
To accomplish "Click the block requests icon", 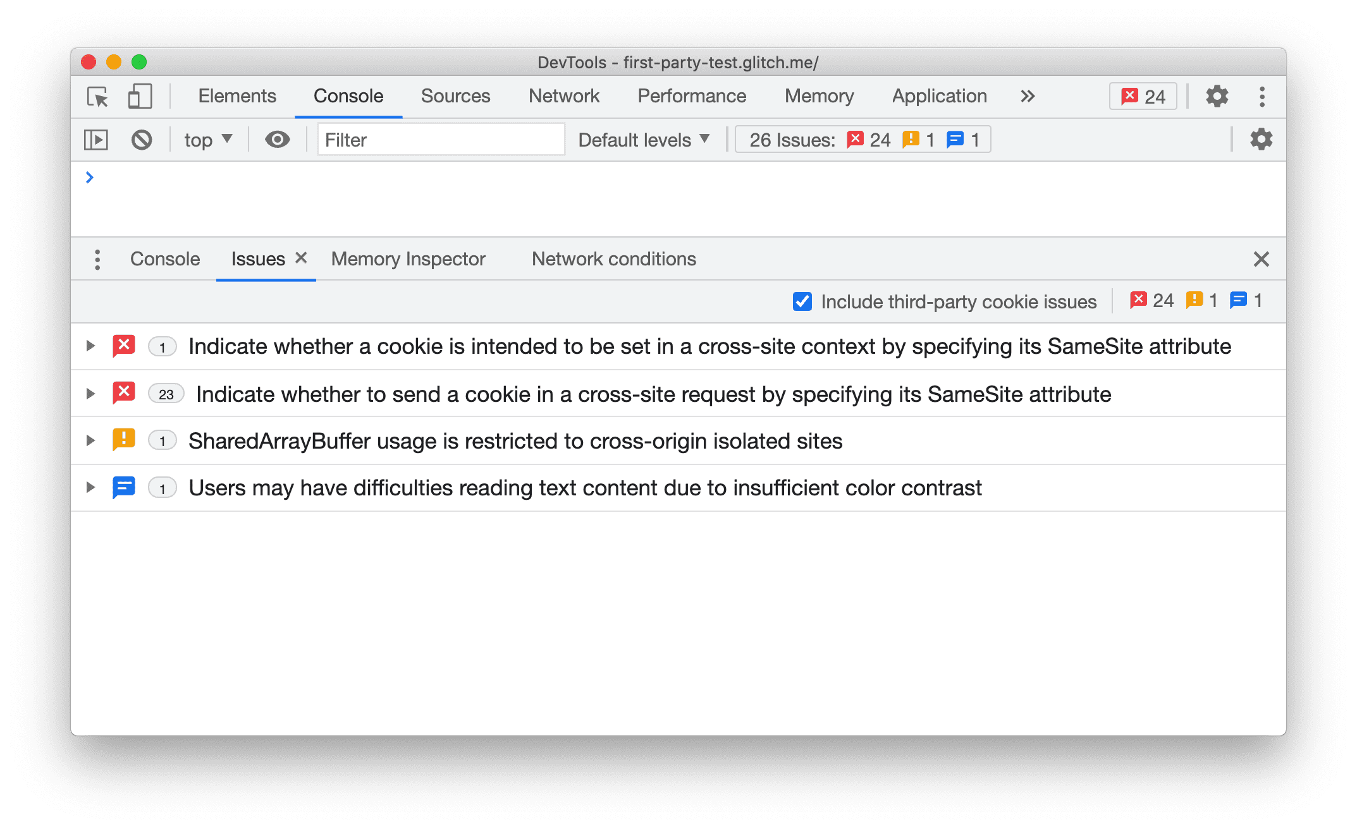I will click(142, 140).
